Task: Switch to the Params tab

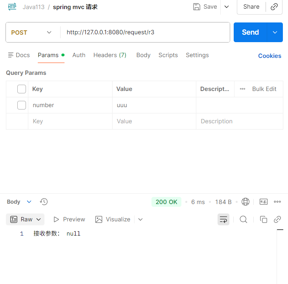Action: click(51, 55)
